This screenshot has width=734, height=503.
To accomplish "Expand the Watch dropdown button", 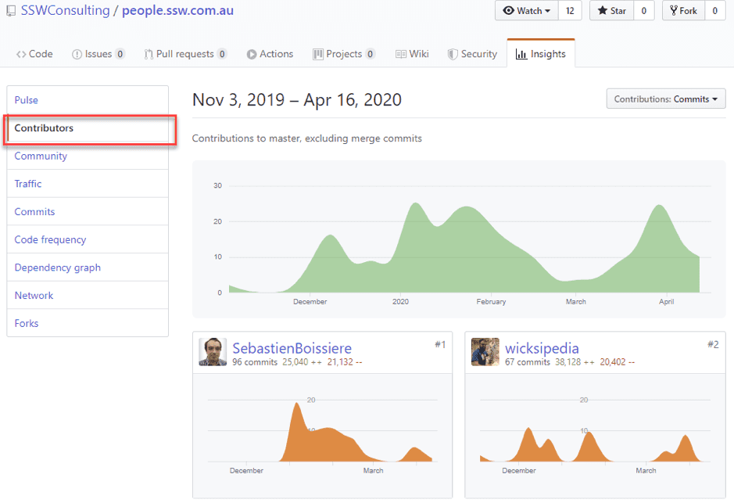I will point(527,11).
